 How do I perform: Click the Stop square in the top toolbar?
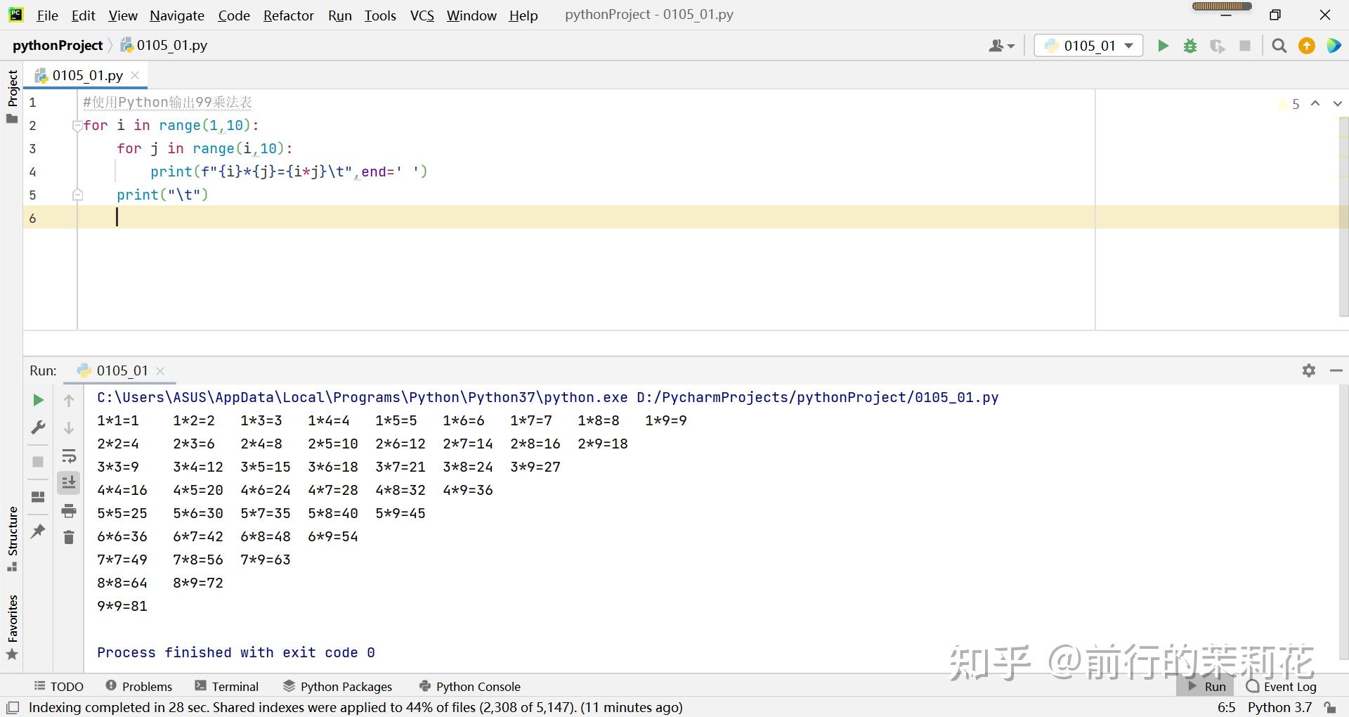point(1245,46)
